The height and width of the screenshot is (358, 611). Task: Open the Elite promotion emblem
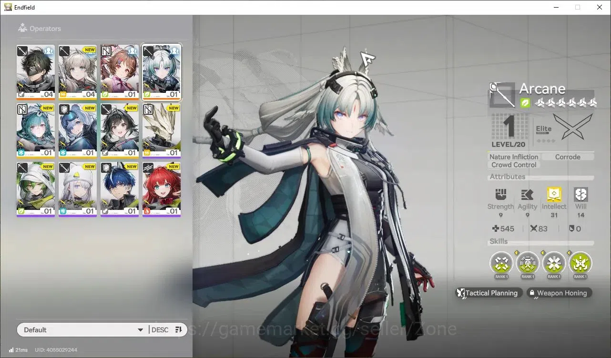(572, 127)
